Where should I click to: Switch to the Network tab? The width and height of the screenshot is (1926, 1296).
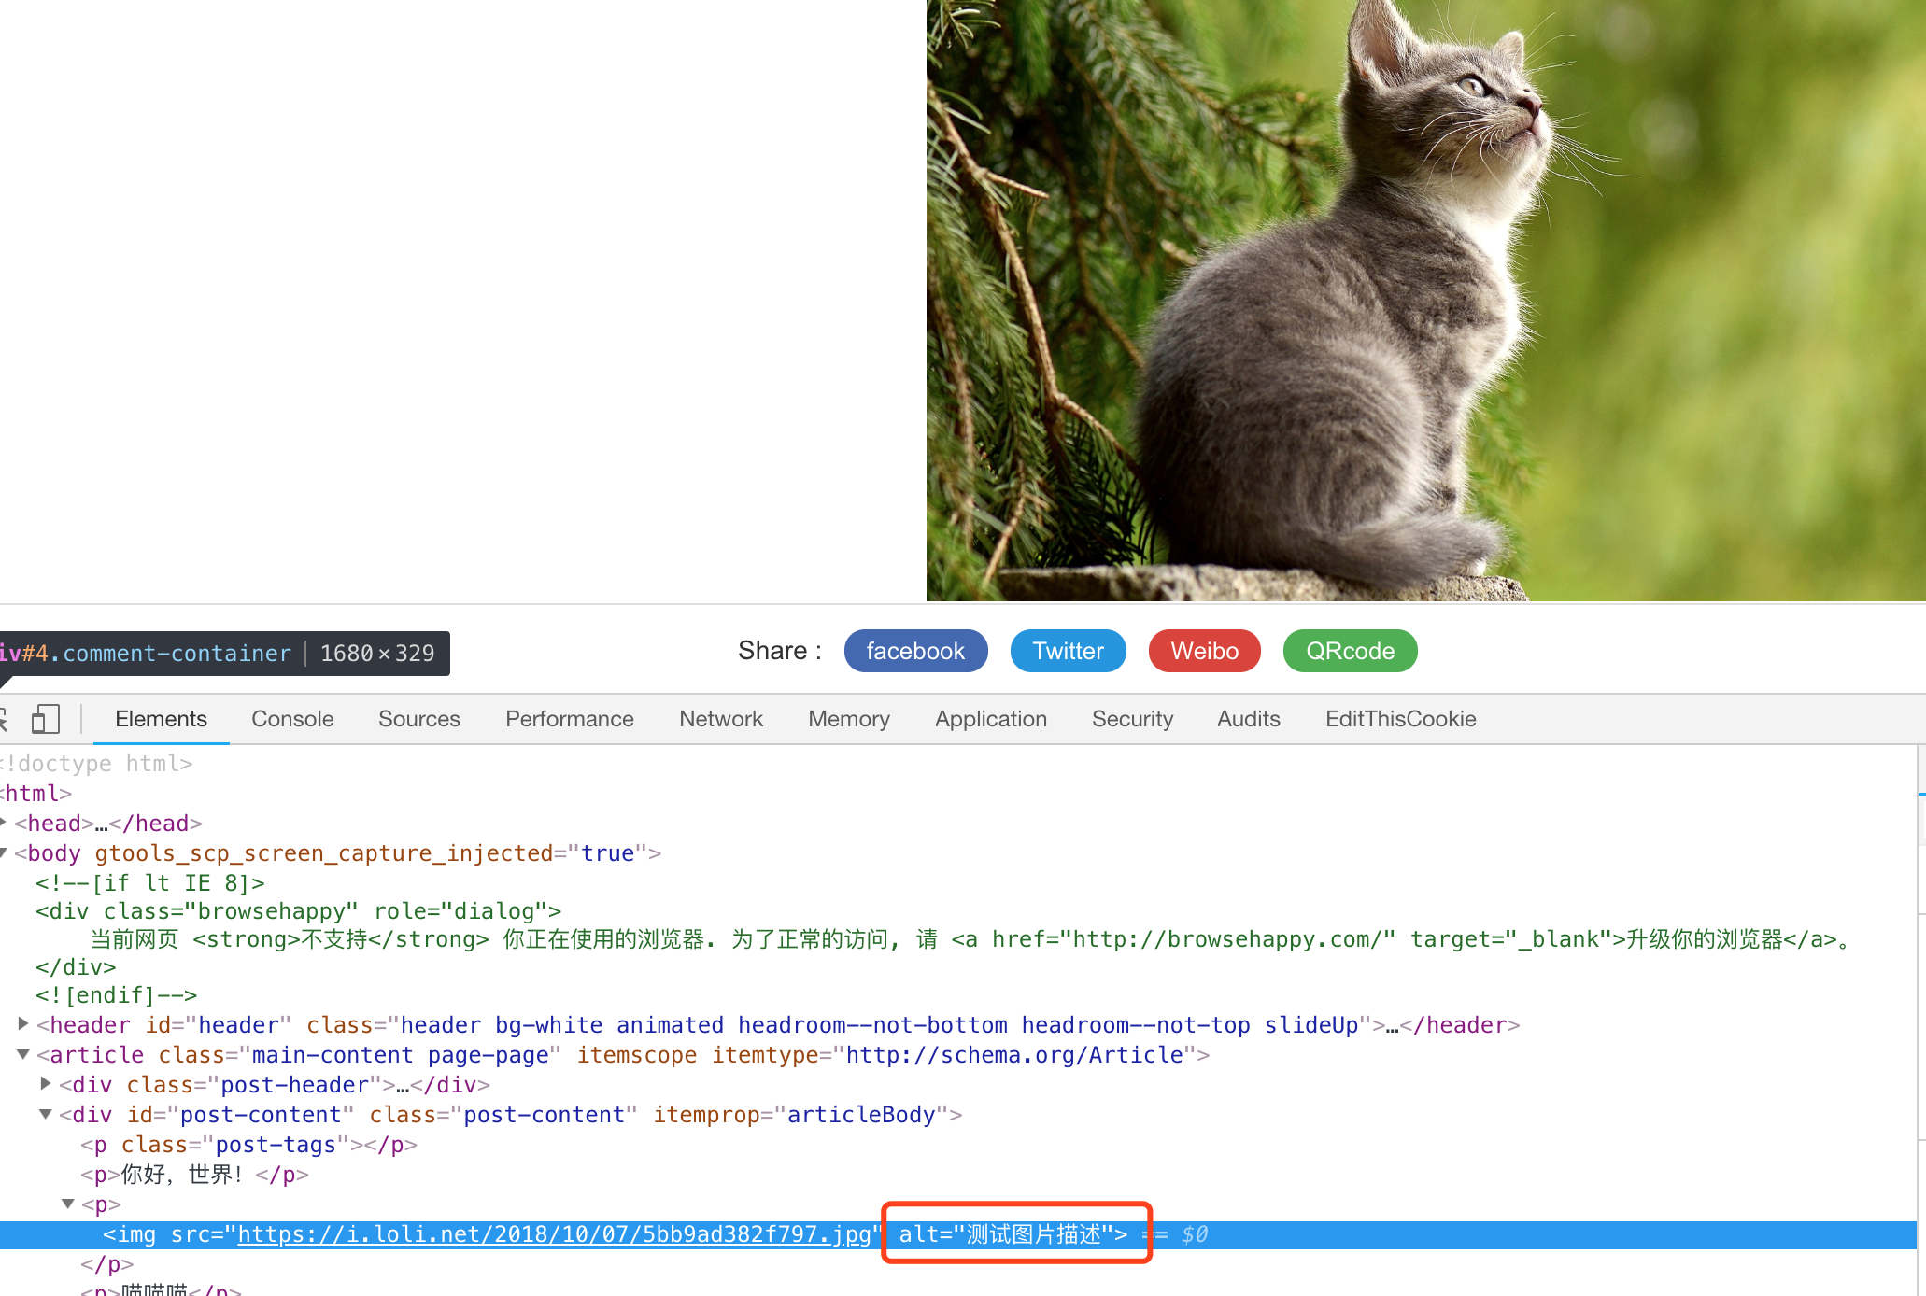point(720,719)
